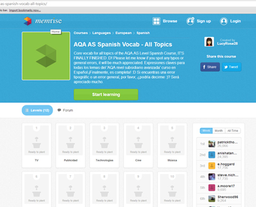
Task: Open e.hoggard user name
Action: click(226, 164)
